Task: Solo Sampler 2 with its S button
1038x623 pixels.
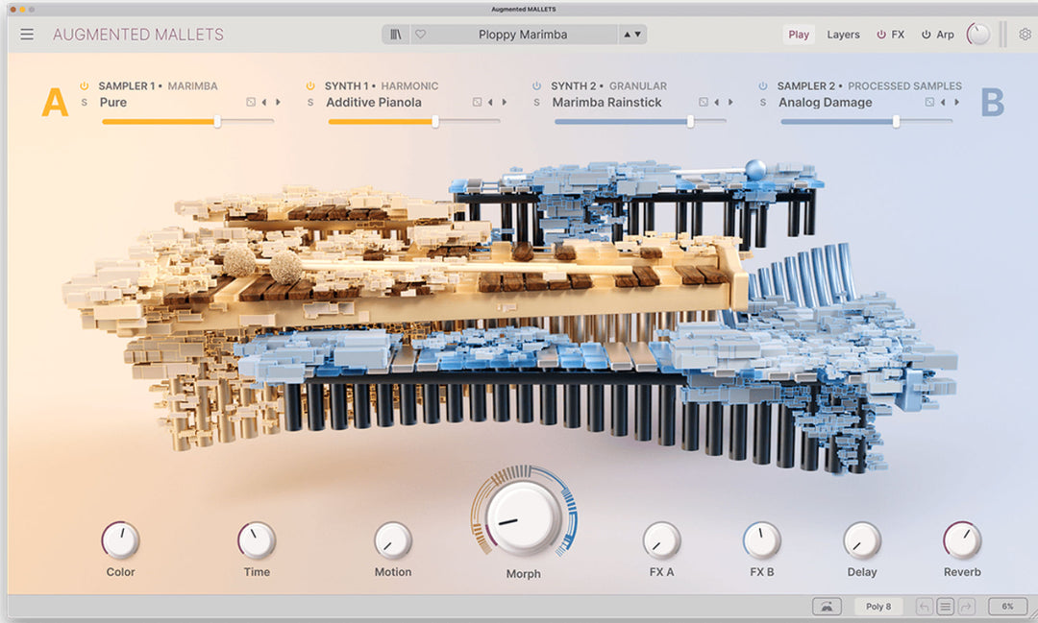Action: 763,103
